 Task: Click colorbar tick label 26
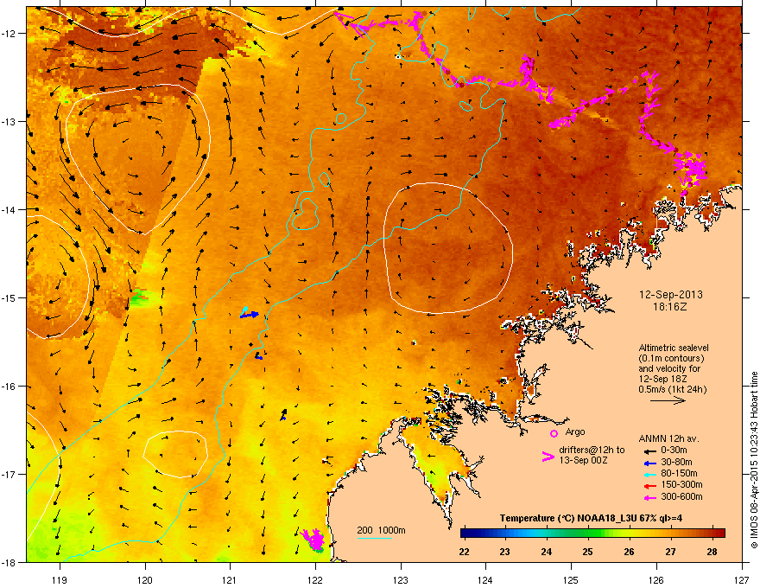629,552
